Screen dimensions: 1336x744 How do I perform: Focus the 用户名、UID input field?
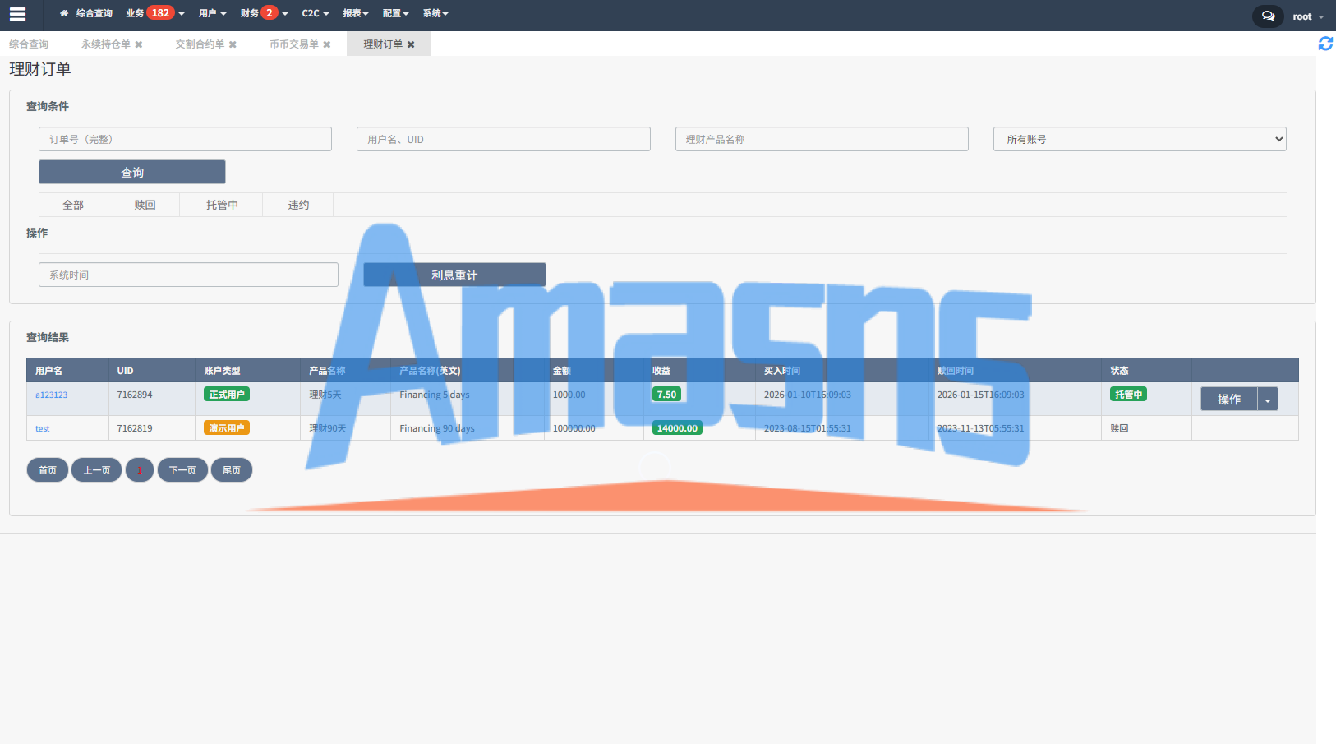click(504, 139)
